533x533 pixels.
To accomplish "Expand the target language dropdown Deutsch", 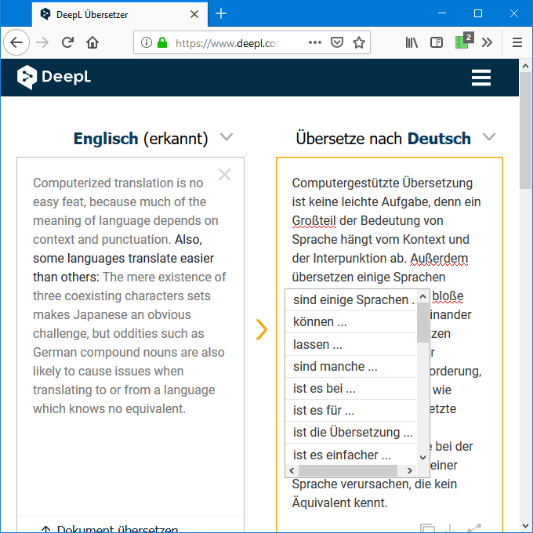I will click(x=489, y=137).
